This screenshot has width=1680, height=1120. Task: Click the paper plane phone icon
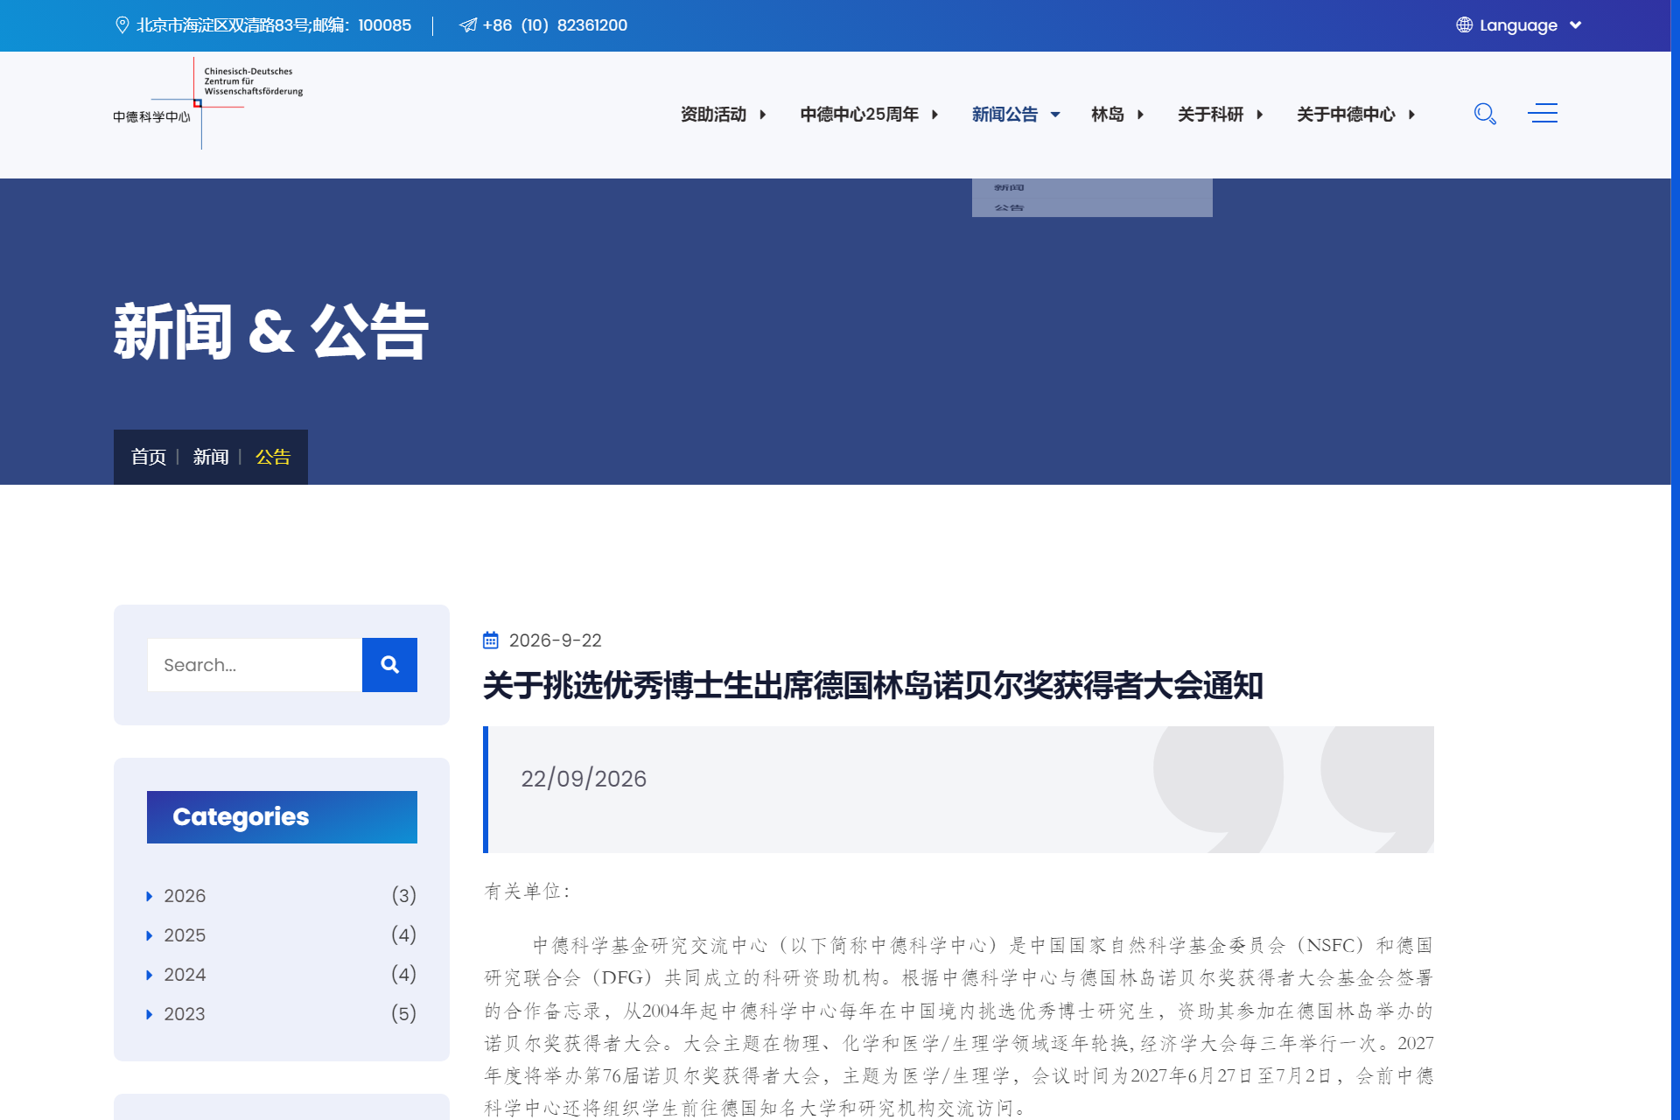click(x=468, y=25)
